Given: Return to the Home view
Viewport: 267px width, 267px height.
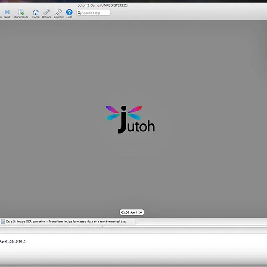Looking at the screenshot, I should click(36, 14).
